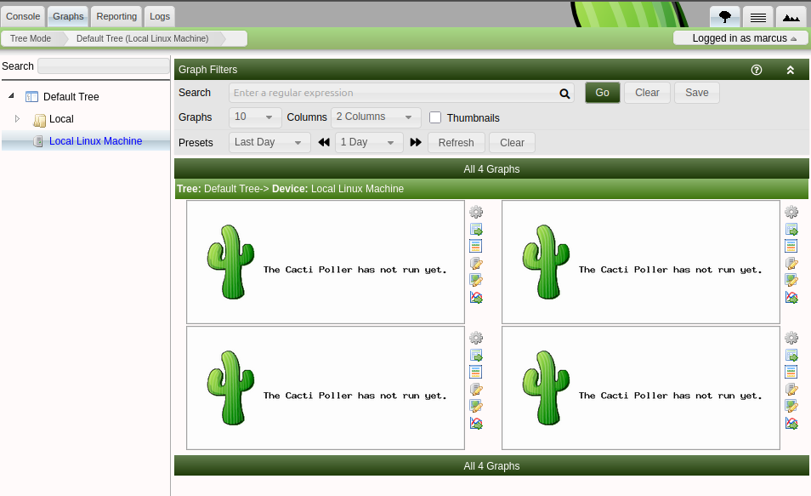Export top-left graph data to CSV

click(x=476, y=229)
